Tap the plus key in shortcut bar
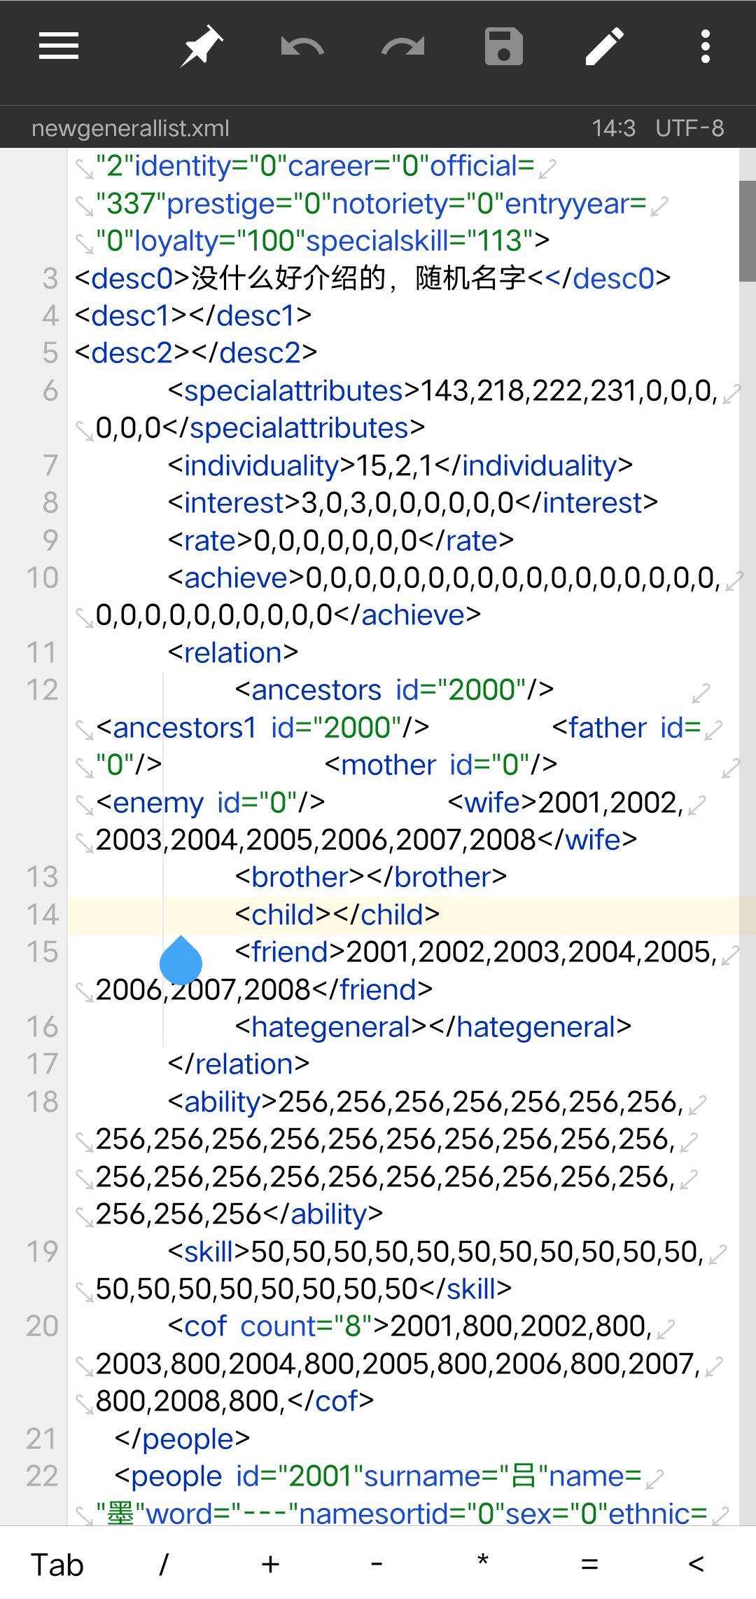756x1599 pixels. 270,1565
